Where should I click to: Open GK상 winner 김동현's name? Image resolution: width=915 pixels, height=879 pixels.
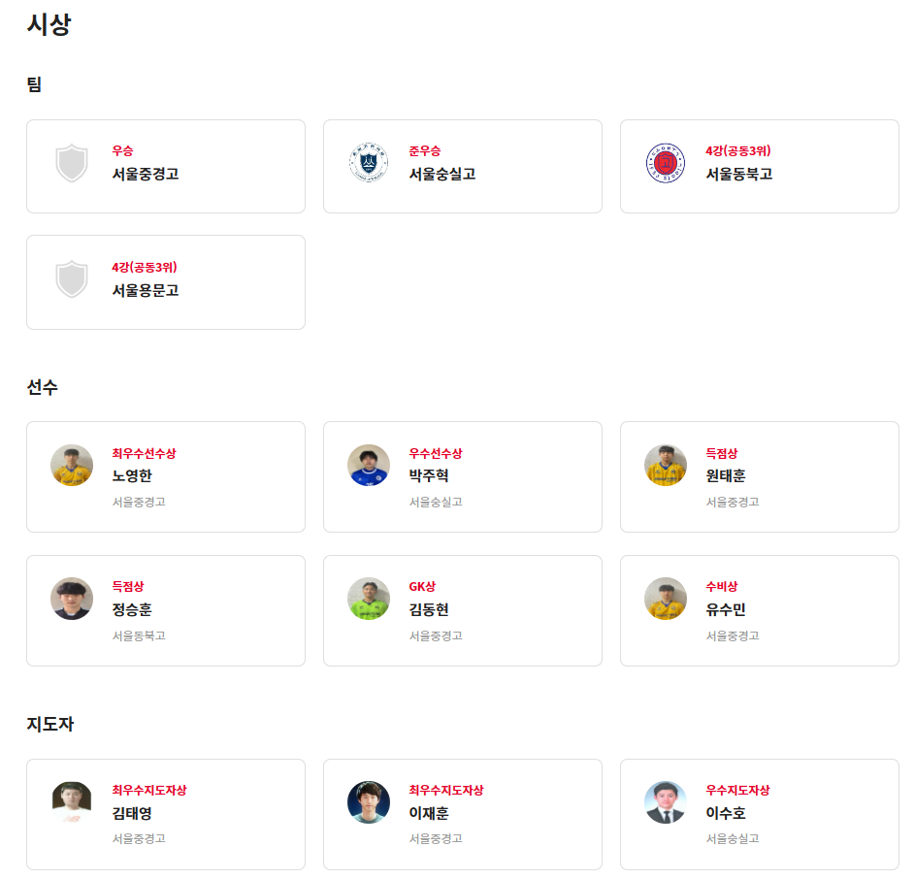click(429, 610)
